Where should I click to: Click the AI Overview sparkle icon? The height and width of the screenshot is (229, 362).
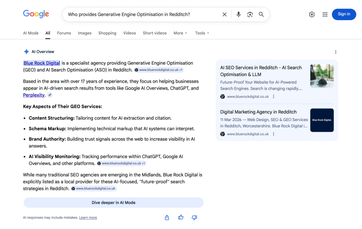click(26, 52)
